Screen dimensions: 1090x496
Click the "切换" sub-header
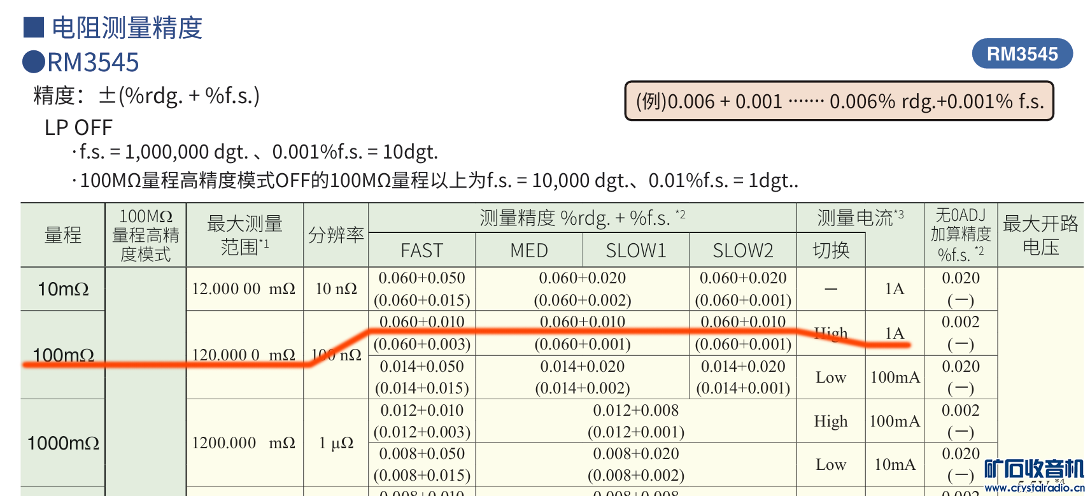pos(832,250)
